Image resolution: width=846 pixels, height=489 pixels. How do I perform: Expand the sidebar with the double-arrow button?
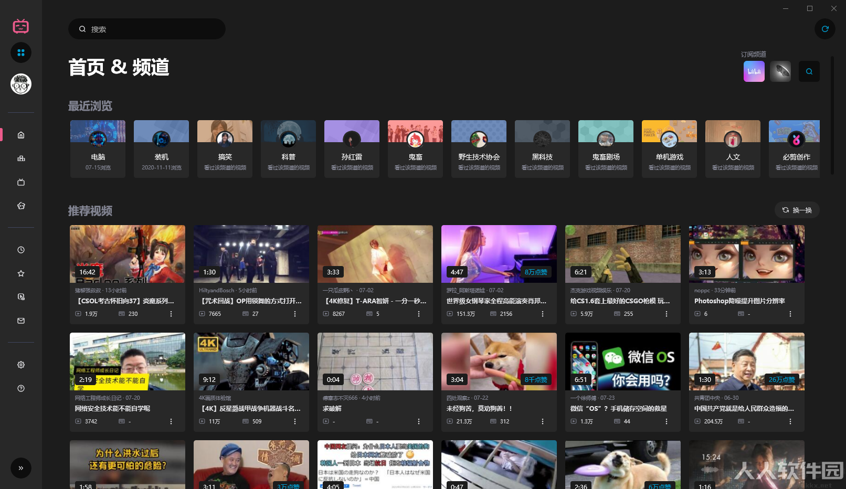[x=21, y=468]
